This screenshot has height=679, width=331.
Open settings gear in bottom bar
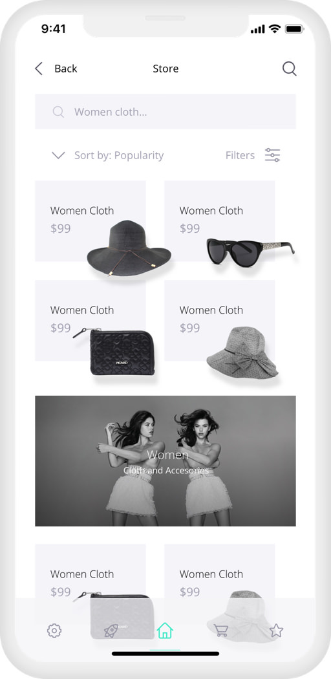coord(54,630)
